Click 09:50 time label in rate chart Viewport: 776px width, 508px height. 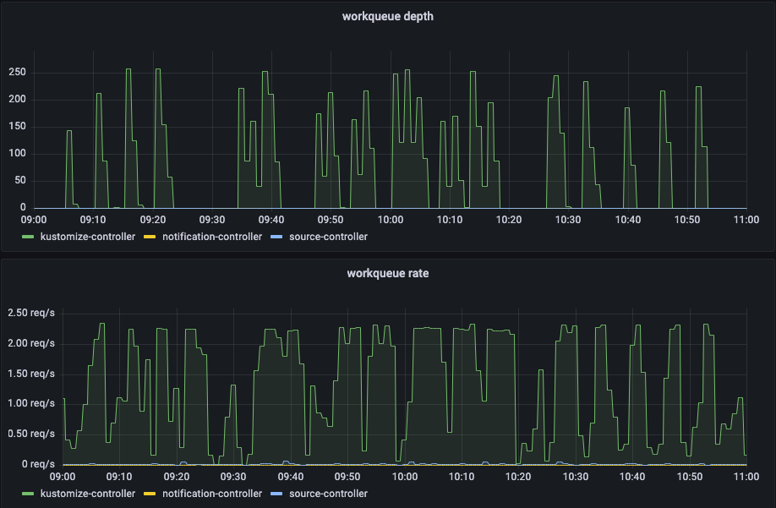(x=347, y=477)
